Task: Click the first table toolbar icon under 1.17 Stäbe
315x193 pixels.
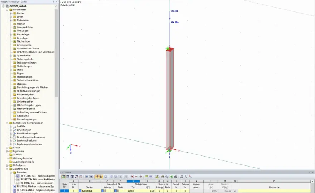Action: (63, 177)
